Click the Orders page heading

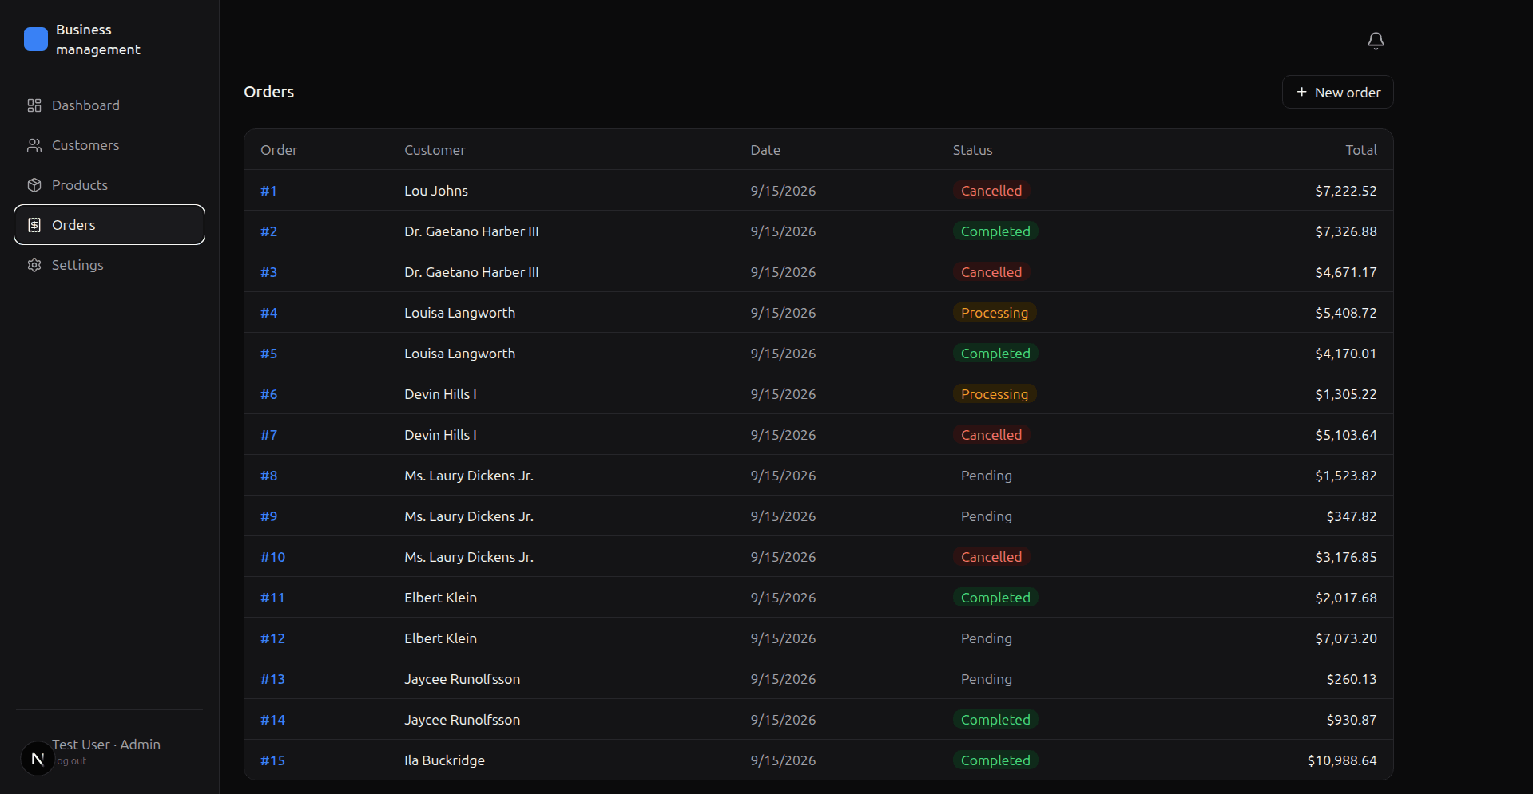click(268, 92)
